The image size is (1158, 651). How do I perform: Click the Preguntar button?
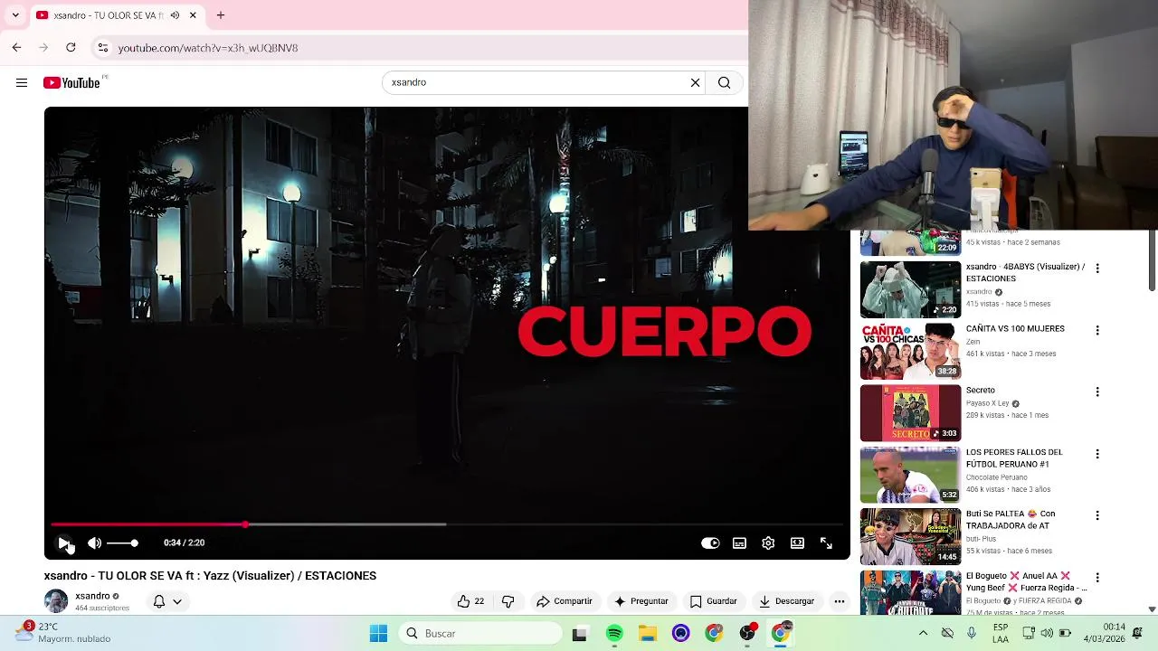pos(641,601)
